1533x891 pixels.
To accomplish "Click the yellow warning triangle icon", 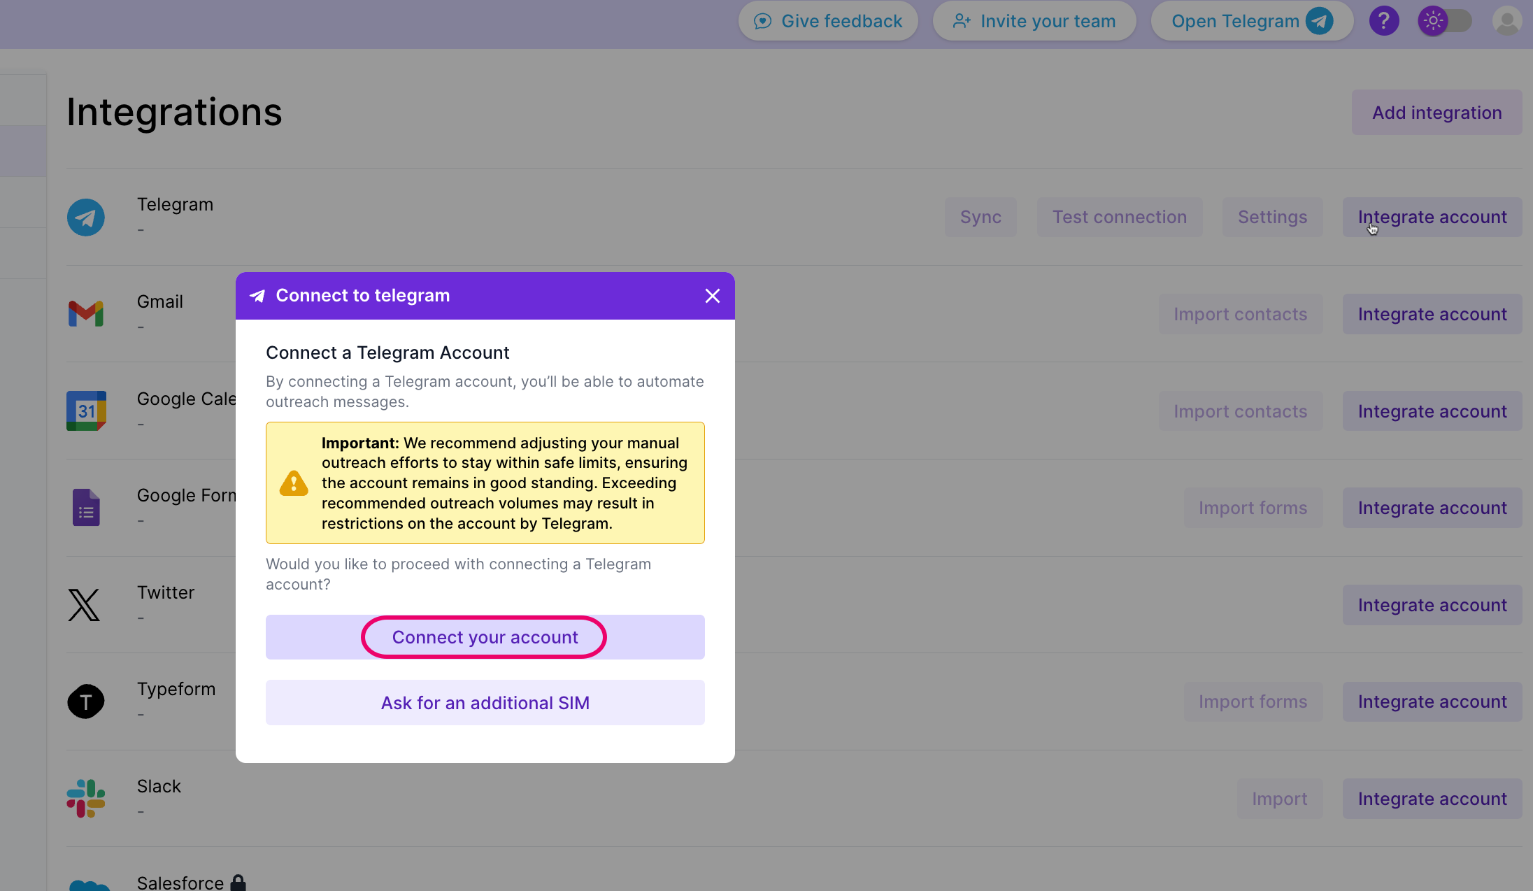I will [294, 483].
